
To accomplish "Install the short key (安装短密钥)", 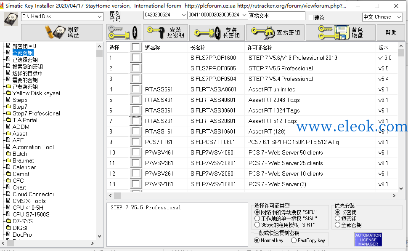I will coord(165,32).
